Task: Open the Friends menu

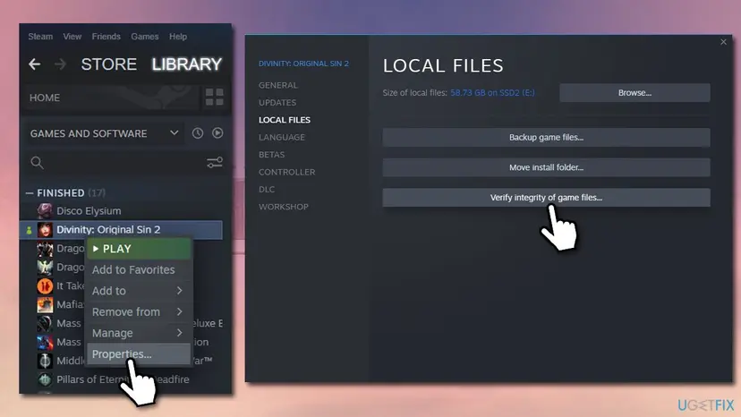Action: click(106, 37)
